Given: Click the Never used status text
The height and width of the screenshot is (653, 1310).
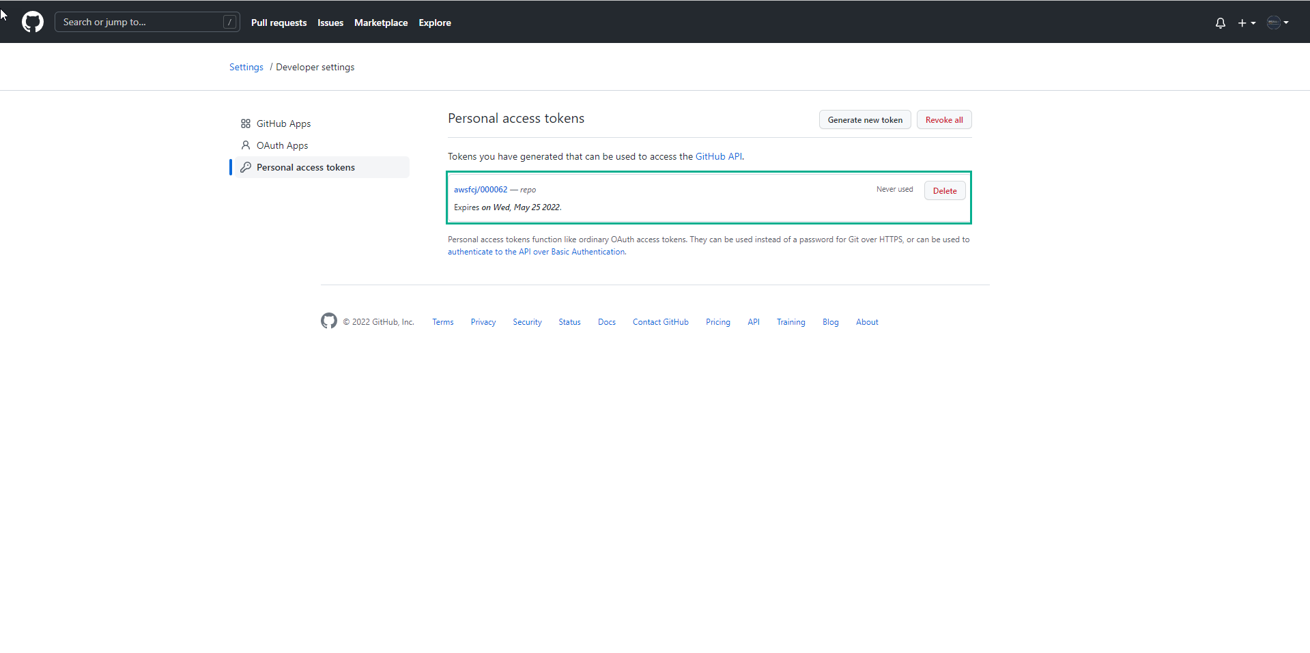Looking at the screenshot, I should point(894,189).
